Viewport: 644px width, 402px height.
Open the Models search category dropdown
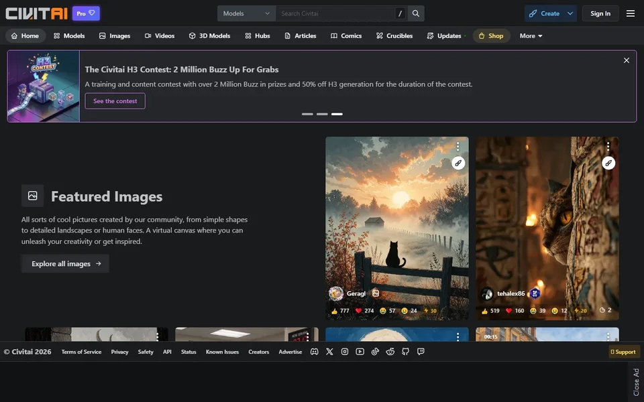click(x=246, y=13)
